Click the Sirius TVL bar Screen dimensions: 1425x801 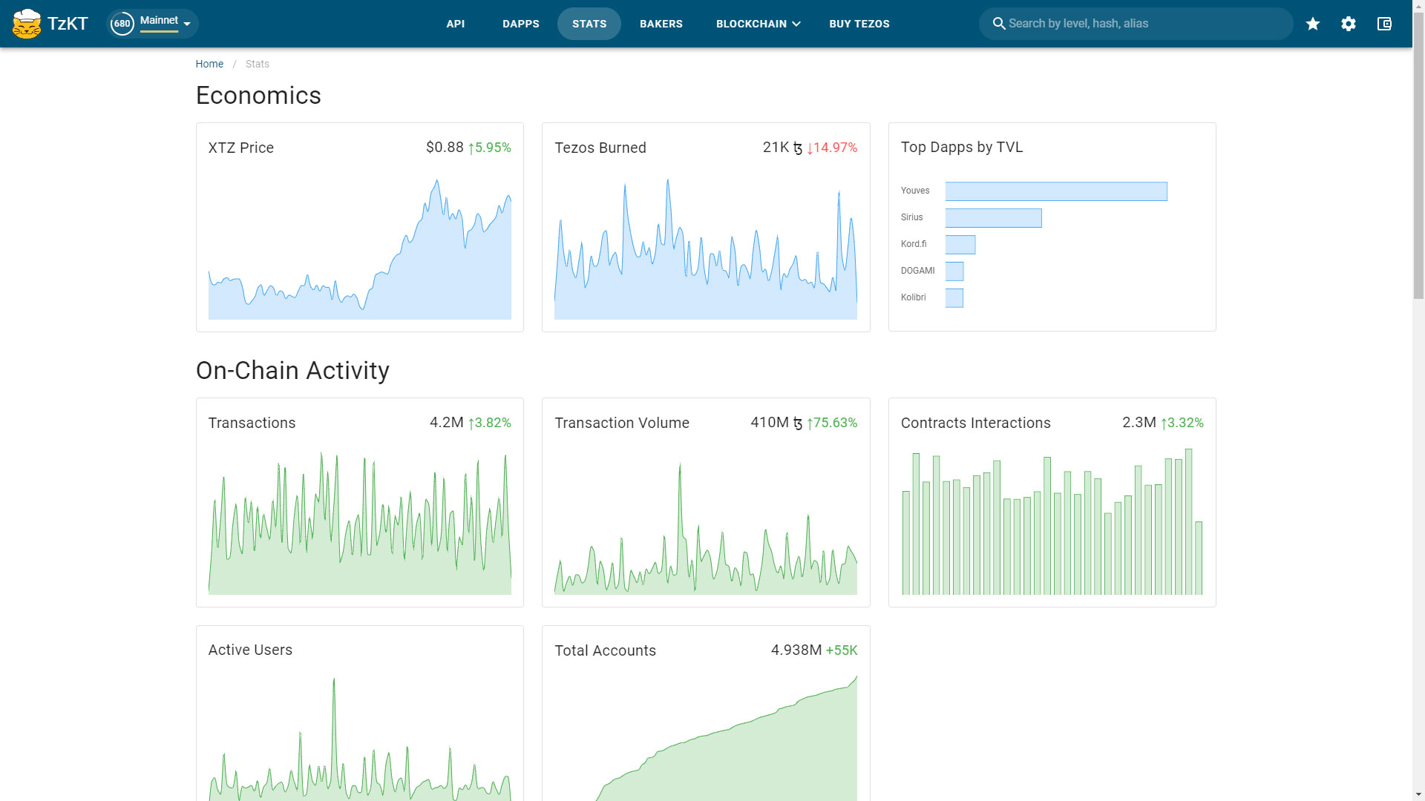tap(993, 218)
